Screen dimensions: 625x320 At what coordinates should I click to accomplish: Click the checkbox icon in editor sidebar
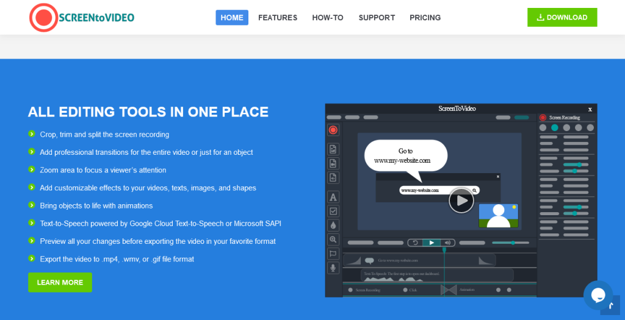(x=333, y=211)
